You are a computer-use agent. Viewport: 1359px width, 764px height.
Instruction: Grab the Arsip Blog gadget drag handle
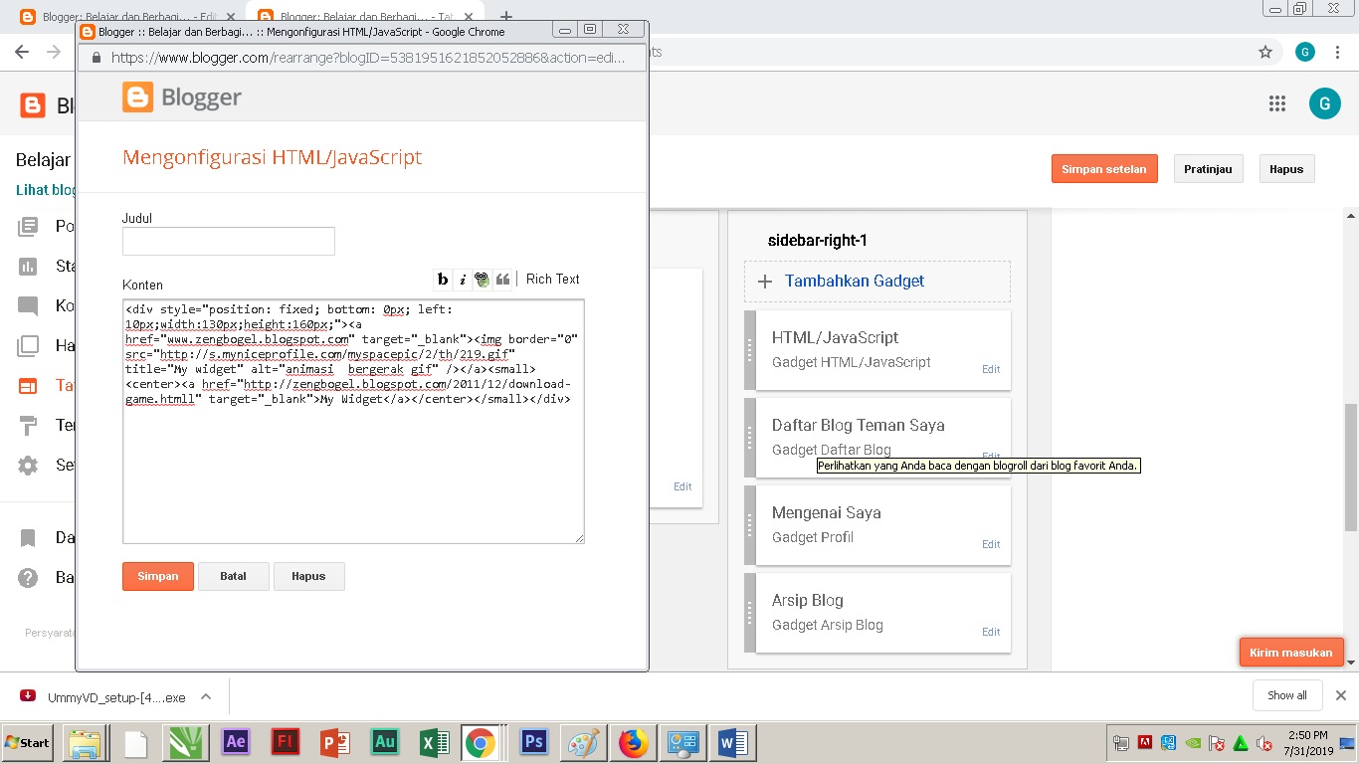click(x=750, y=613)
